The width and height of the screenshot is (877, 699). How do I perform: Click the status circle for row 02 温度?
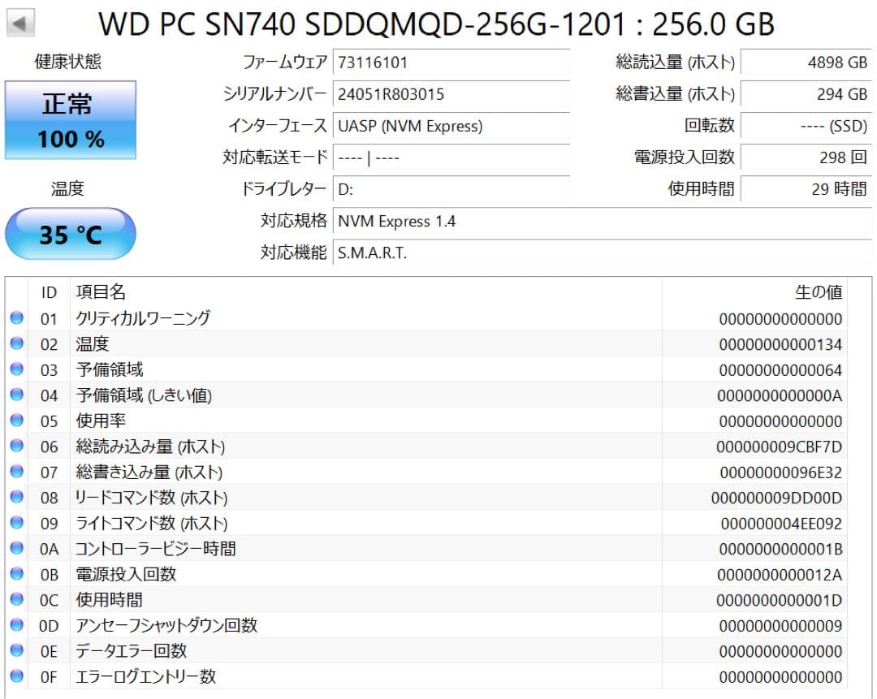click(17, 343)
